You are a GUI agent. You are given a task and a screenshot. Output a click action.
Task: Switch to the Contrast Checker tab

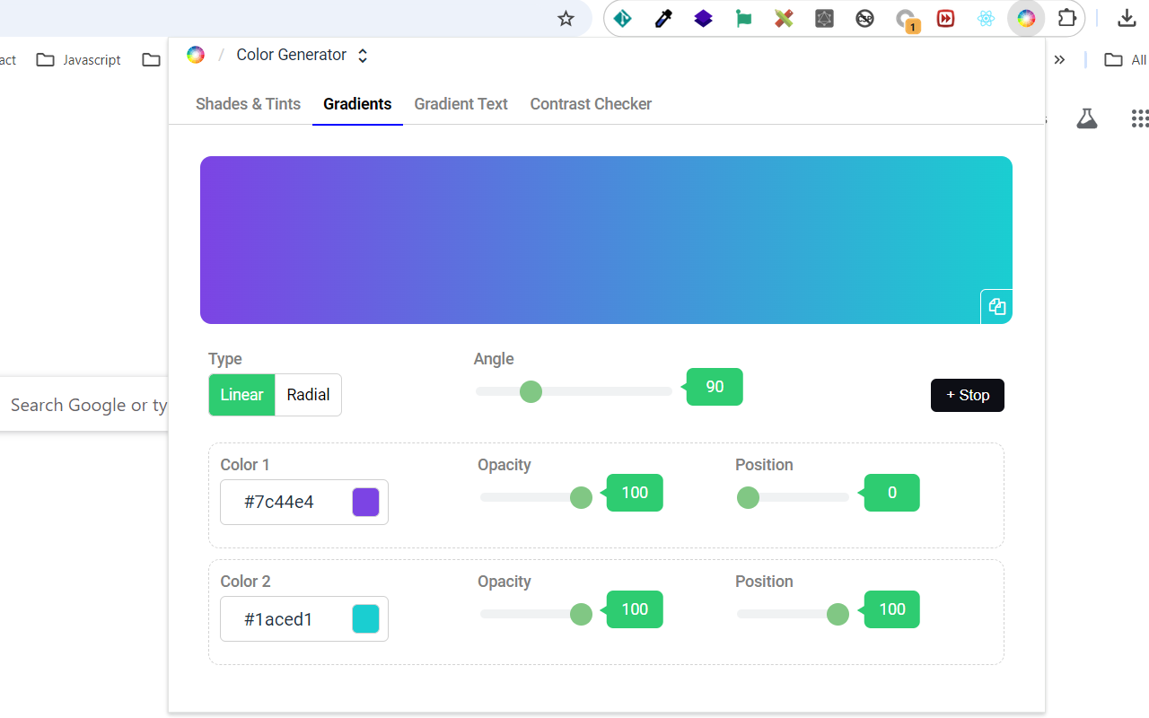(591, 104)
